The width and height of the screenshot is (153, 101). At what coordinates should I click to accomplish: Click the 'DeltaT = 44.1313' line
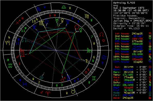[126, 29]
